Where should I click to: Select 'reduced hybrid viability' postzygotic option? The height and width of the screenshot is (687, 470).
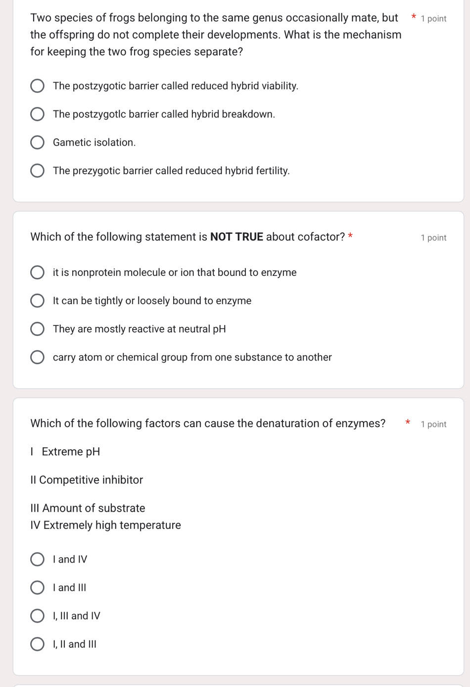point(38,86)
